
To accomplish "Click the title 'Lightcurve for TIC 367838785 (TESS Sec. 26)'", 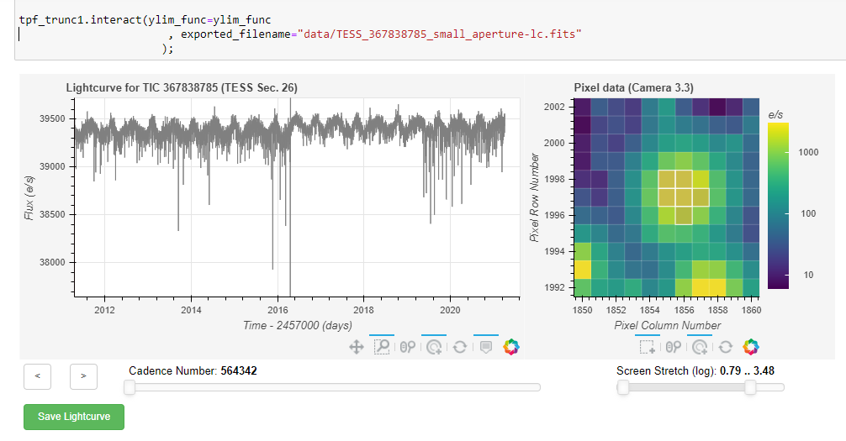I will tap(182, 88).
